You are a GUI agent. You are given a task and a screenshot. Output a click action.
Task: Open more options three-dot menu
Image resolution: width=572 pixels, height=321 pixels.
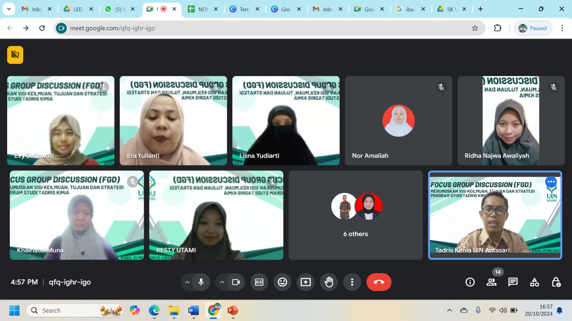[352, 282]
